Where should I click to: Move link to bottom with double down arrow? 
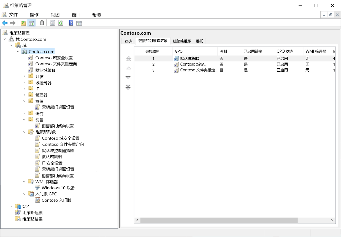pyautogui.click(x=128, y=87)
